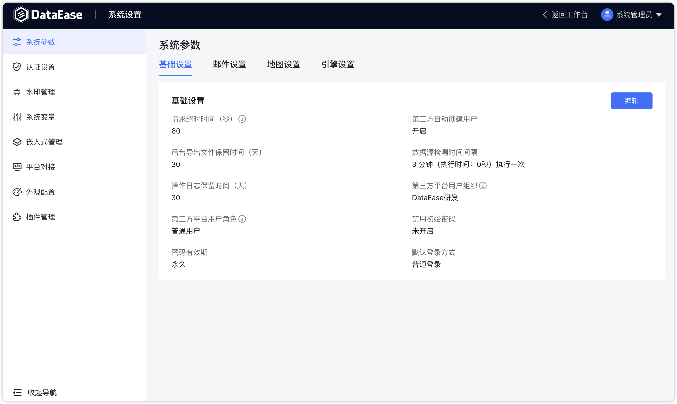Screen dimensions: 677x404
Task: Click the 外观配置 palette icon
Action: click(17, 192)
